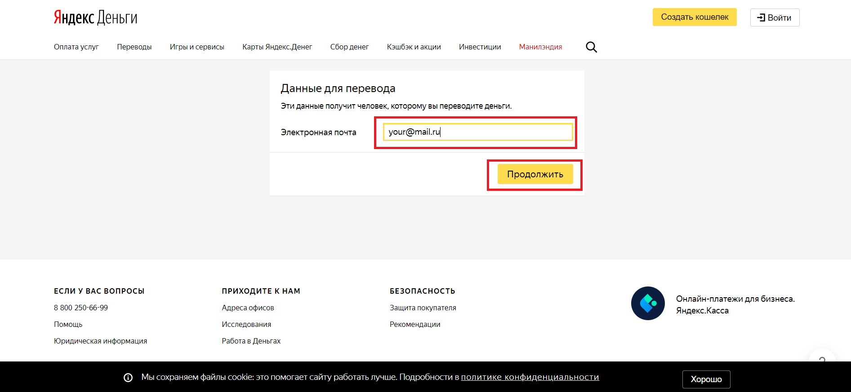This screenshot has height=392, width=851.
Task: Open Кэшбэк и акции
Action: [414, 47]
